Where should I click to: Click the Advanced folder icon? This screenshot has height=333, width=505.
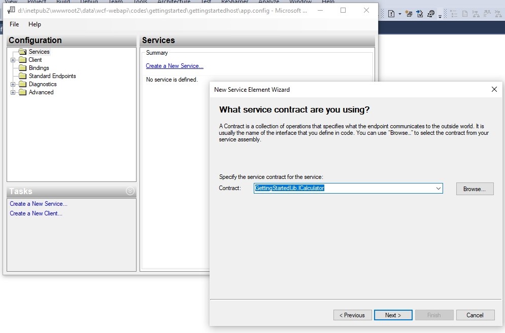pos(23,92)
